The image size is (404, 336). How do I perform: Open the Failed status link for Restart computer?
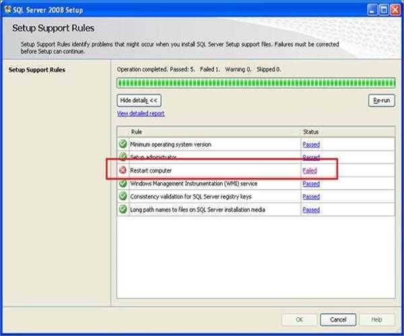pos(310,171)
